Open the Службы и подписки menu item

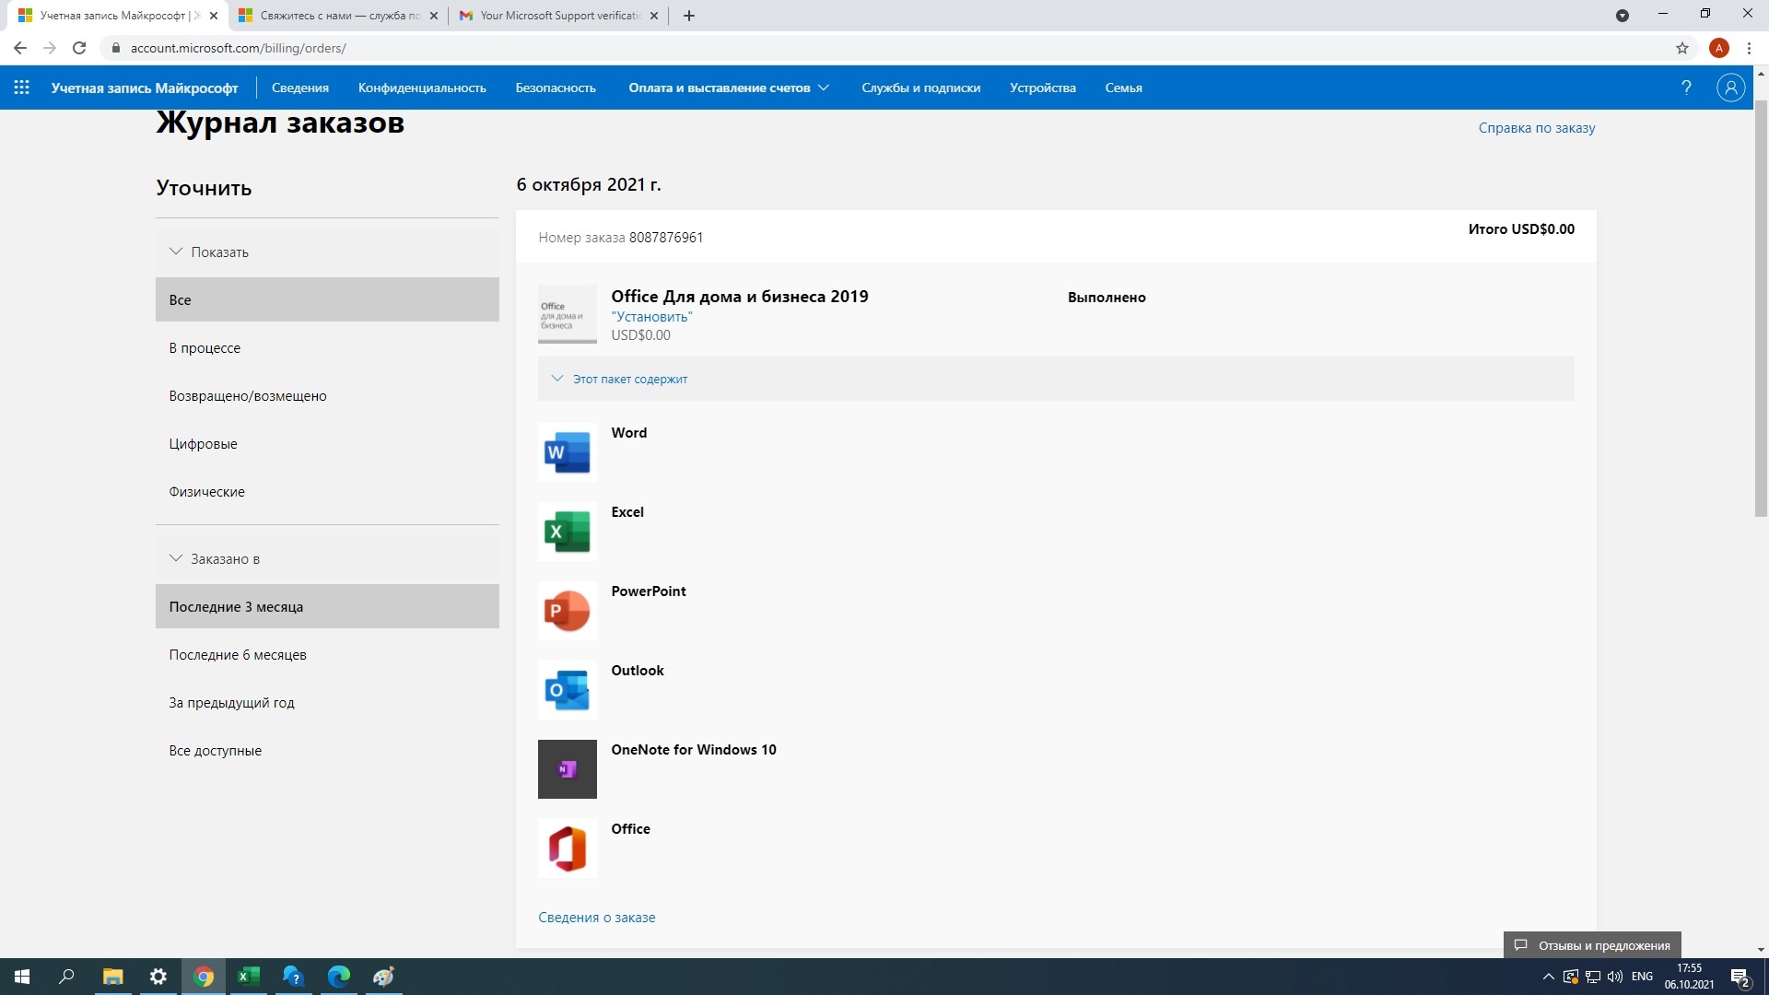pyautogui.click(x=920, y=88)
